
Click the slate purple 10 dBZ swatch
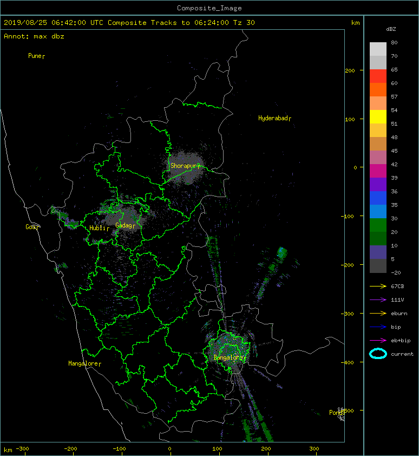(x=378, y=252)
